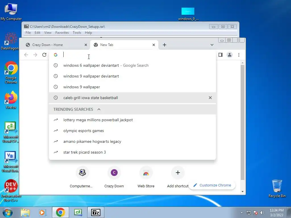The height and width of the screenshot is (218, 291).
Task: Select the Recycle Bin icon
Action: click(277, 188)
